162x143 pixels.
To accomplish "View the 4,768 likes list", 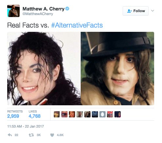I will [34, 114].
